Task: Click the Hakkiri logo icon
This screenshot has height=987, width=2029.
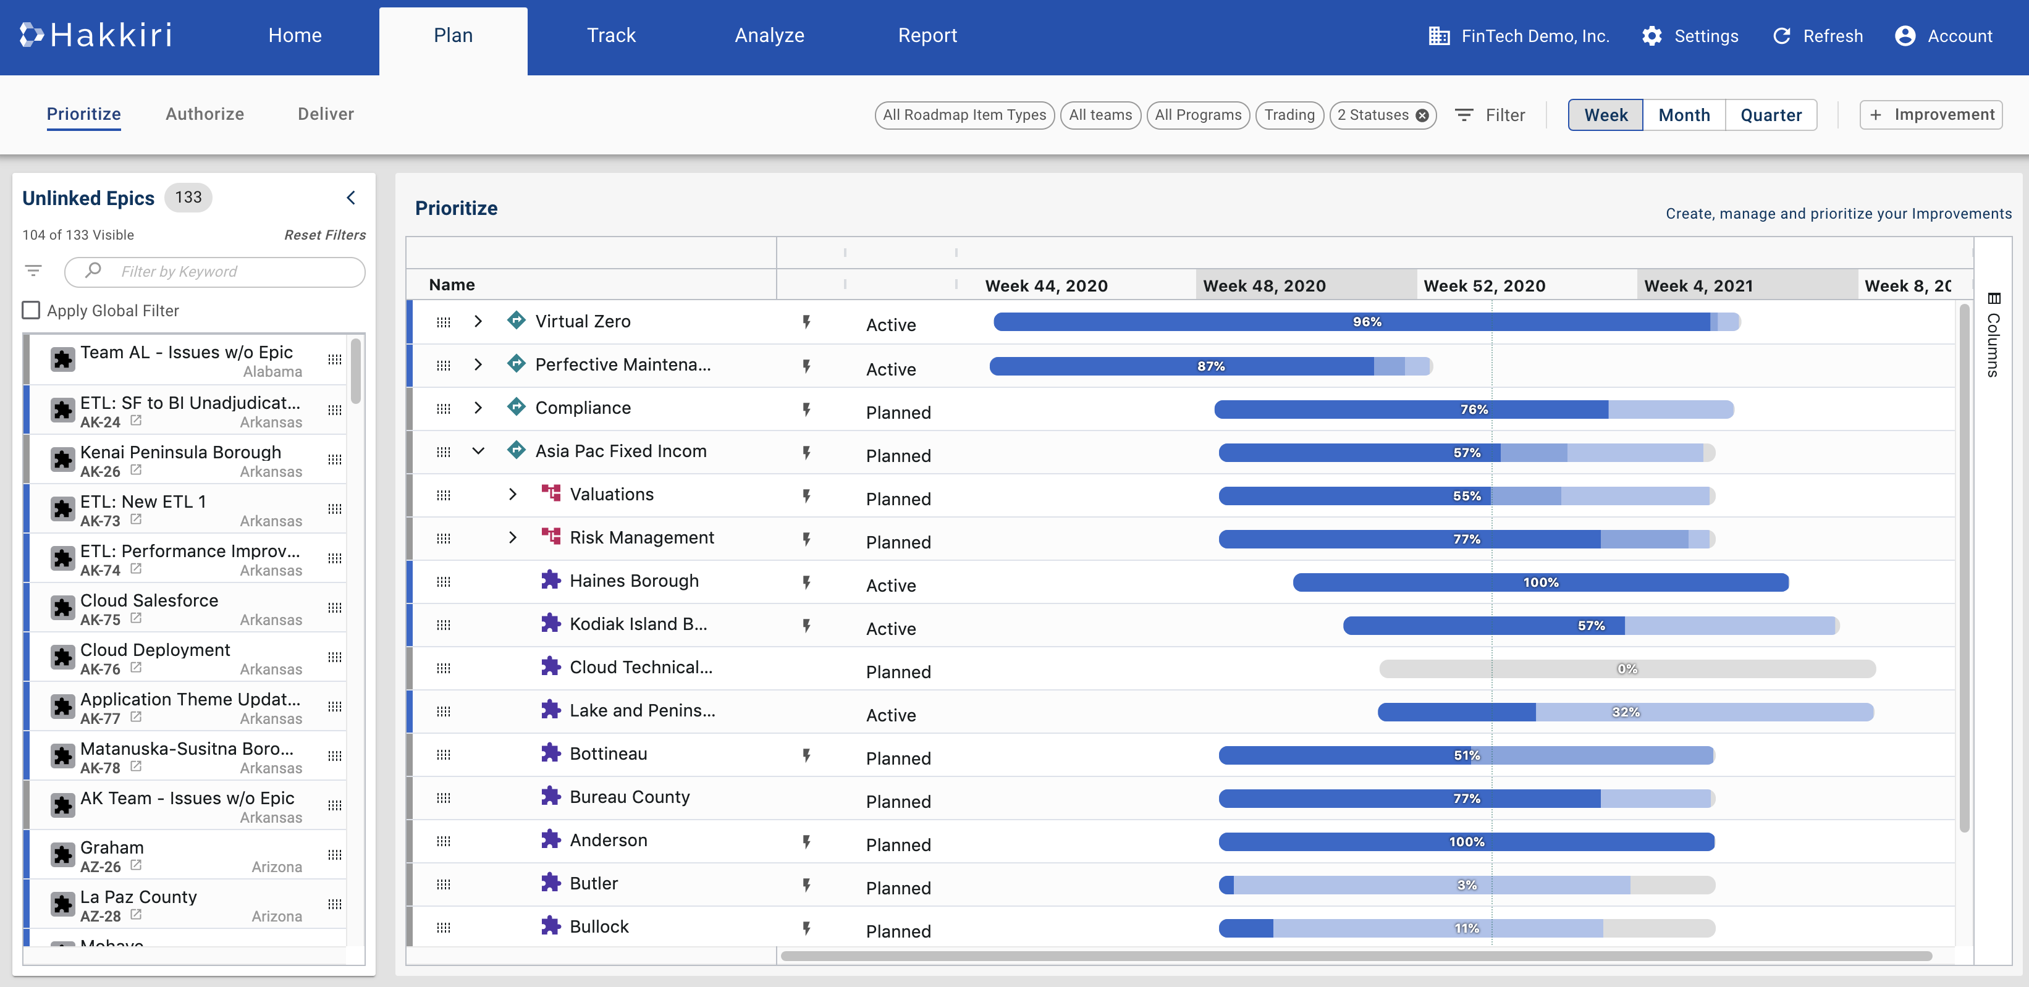Action: [32, 35]
